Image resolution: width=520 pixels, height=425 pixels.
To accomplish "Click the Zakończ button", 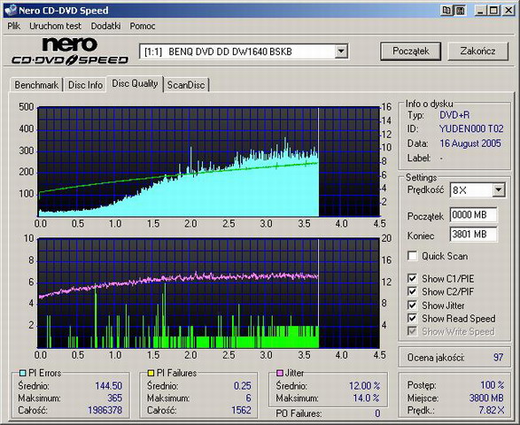I will point(477,51).
